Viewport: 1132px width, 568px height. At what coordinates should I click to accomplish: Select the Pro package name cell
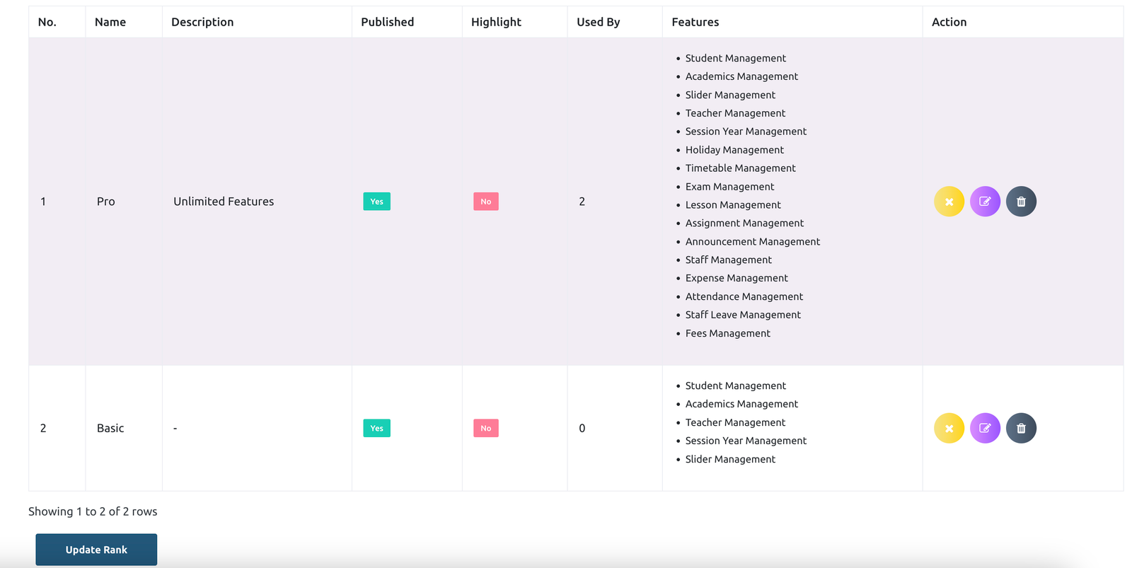click(106, 202)
